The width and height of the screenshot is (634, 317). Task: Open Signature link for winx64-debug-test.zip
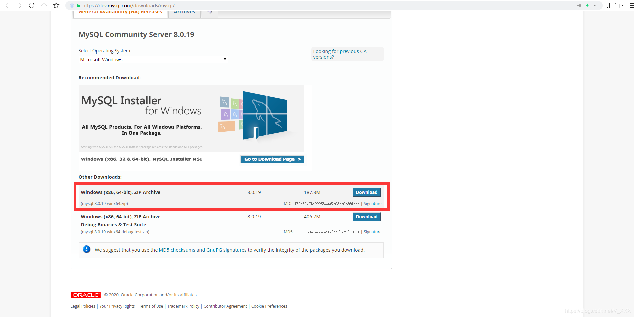pos(372,232)
